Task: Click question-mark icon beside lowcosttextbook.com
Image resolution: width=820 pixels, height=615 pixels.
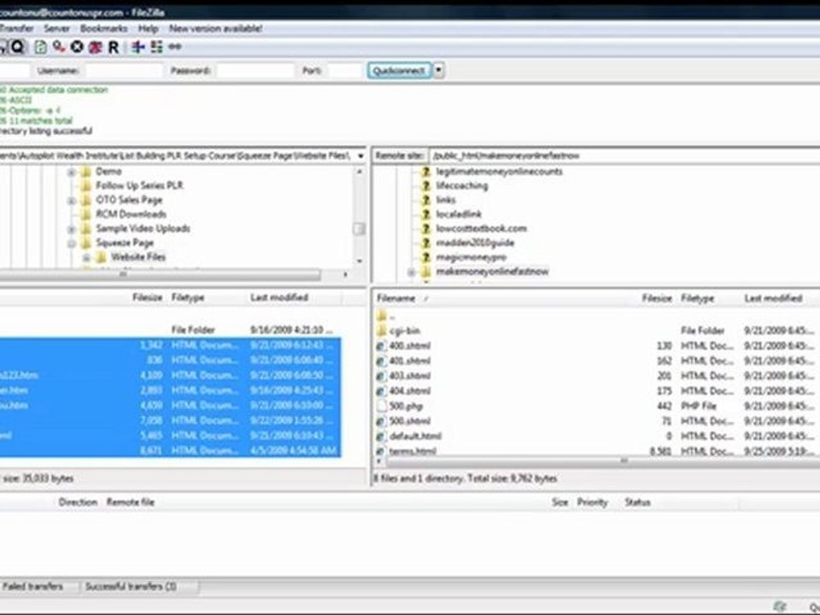Action: tap(426, 229)
